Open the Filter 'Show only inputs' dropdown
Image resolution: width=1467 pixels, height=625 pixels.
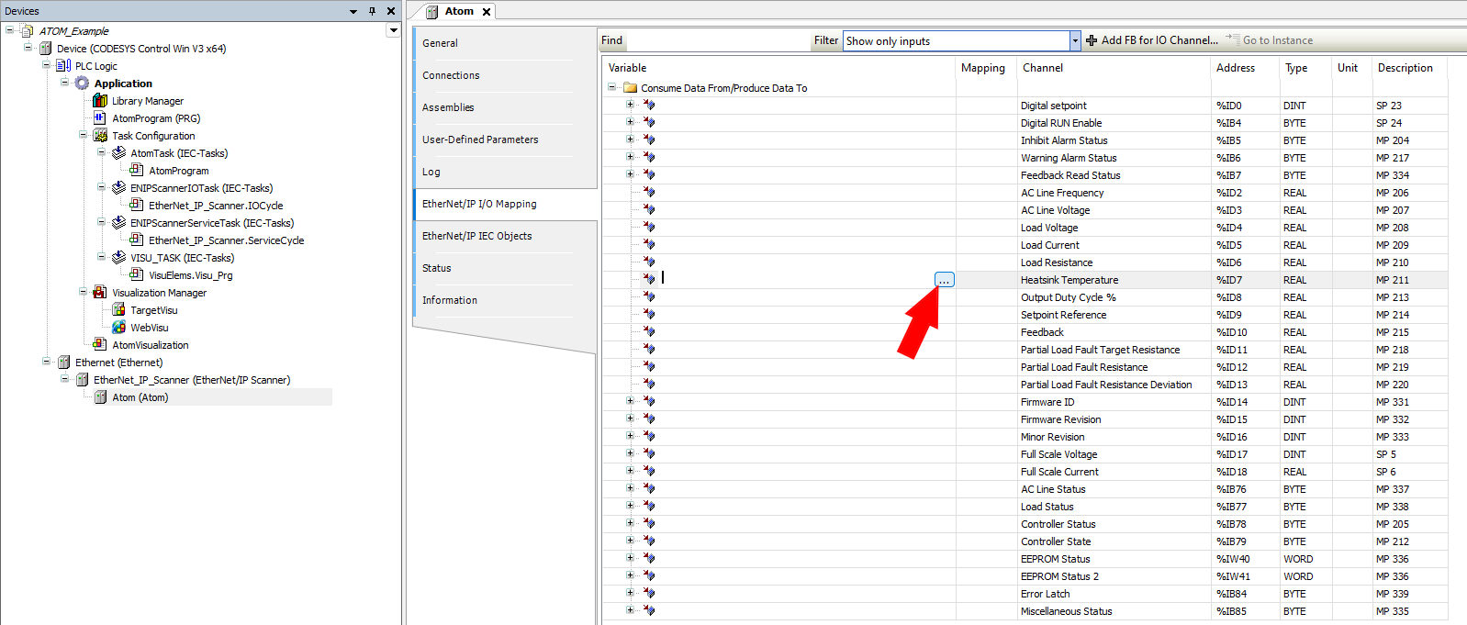pos(1075,40)
